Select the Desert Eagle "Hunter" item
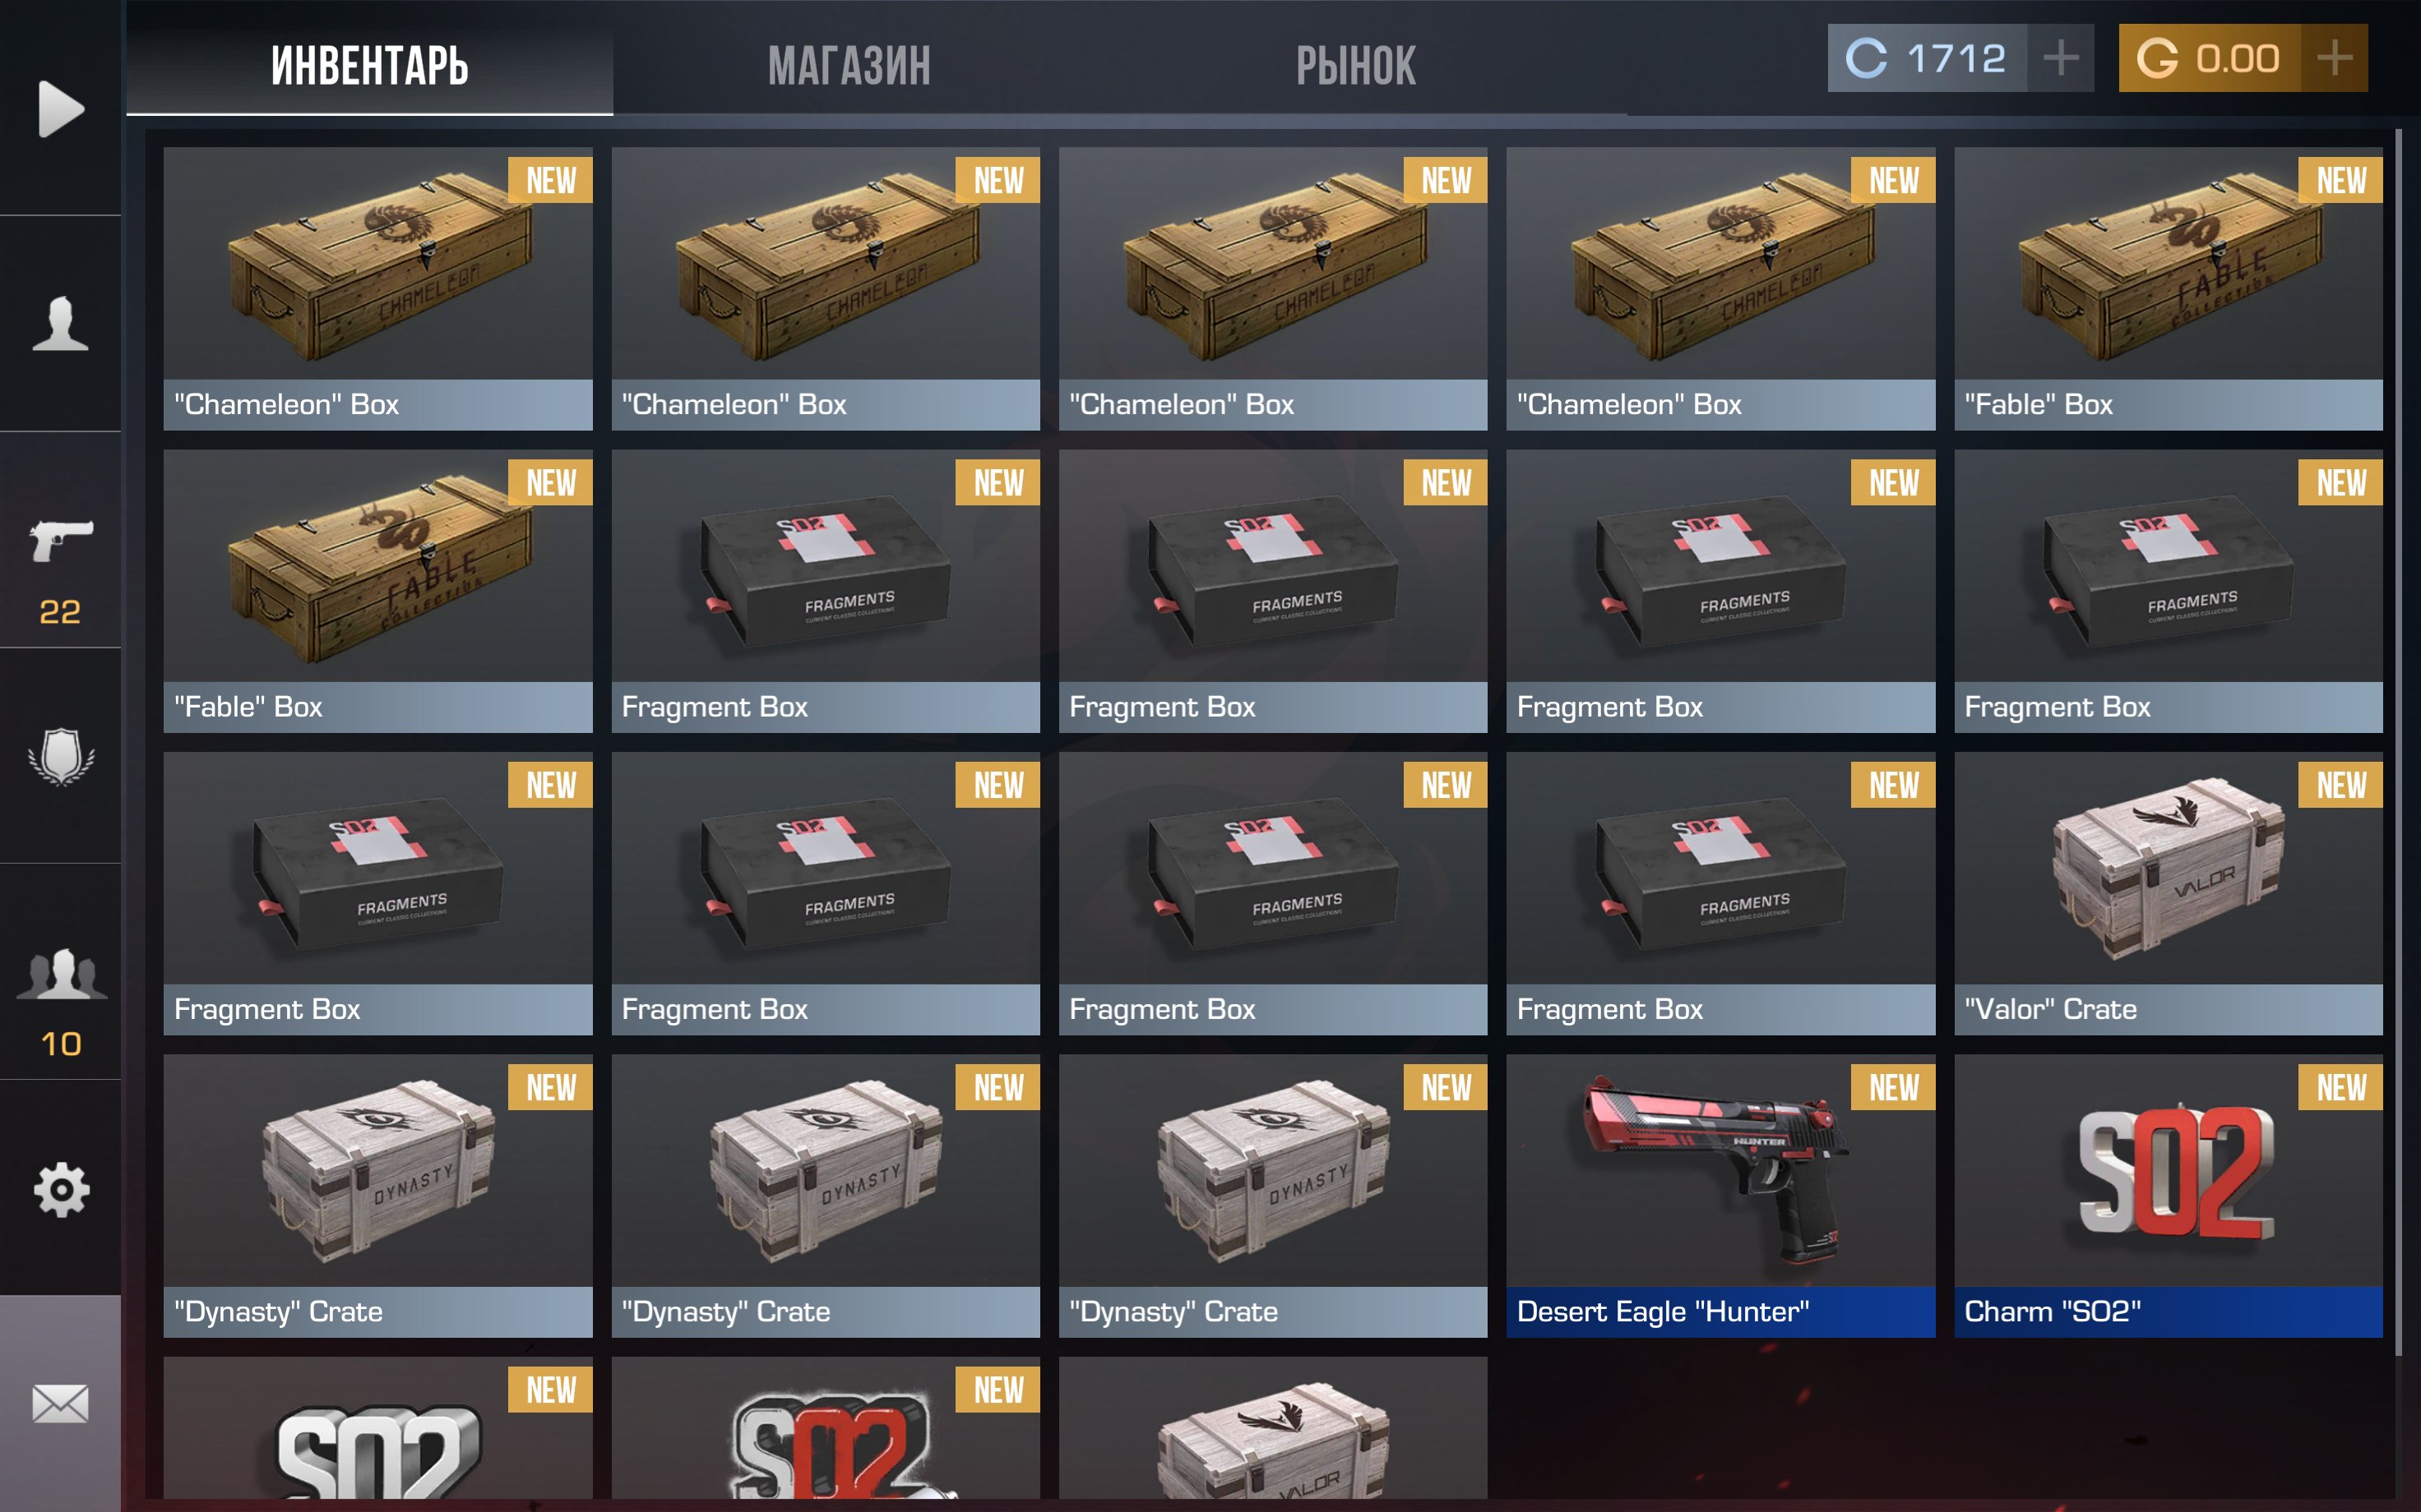2421x1512 pixels. (x=1720, y=1196)
